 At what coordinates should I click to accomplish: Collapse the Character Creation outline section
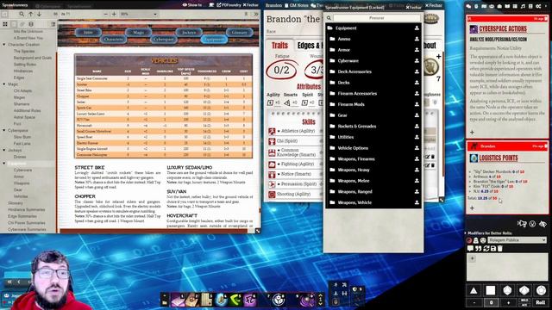point(3,45)
